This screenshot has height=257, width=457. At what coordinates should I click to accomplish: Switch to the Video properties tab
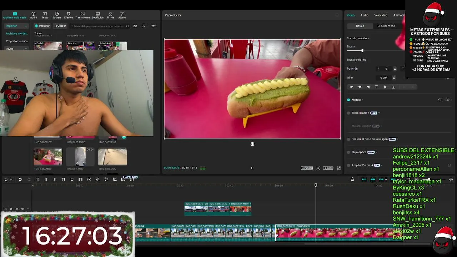[351, 15]
